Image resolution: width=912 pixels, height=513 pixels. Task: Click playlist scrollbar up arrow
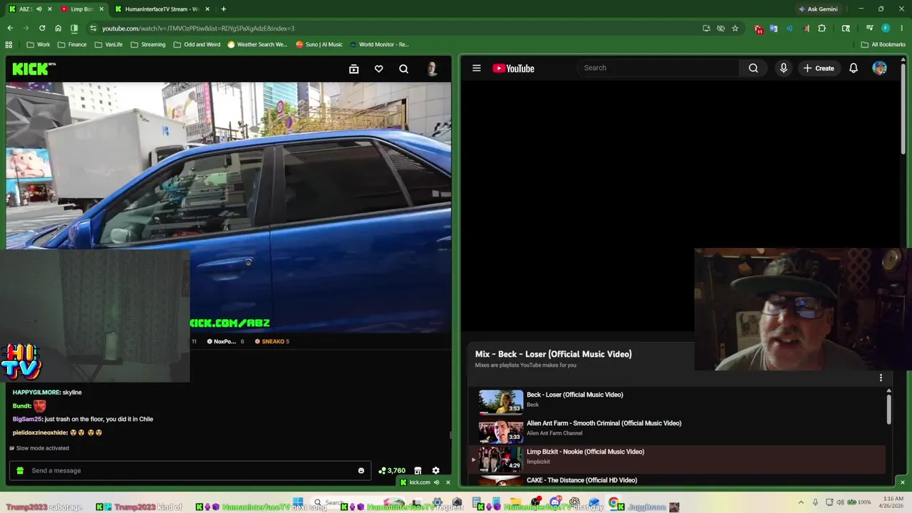point(888,391)
